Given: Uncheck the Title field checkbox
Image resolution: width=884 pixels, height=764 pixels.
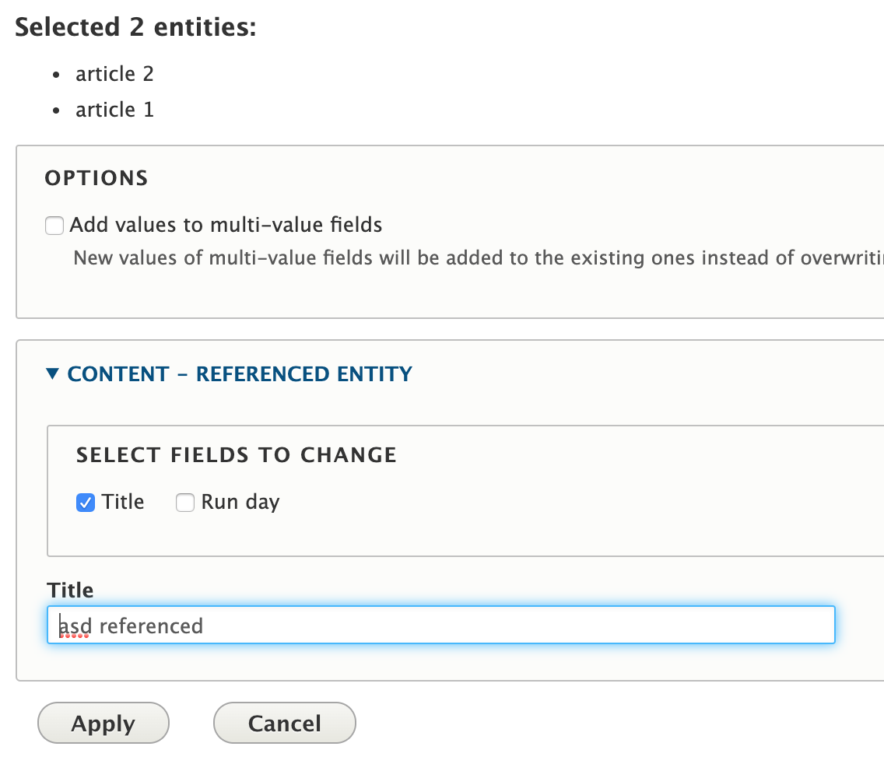Looking at the screenshot, I should [x=86, y=503].
